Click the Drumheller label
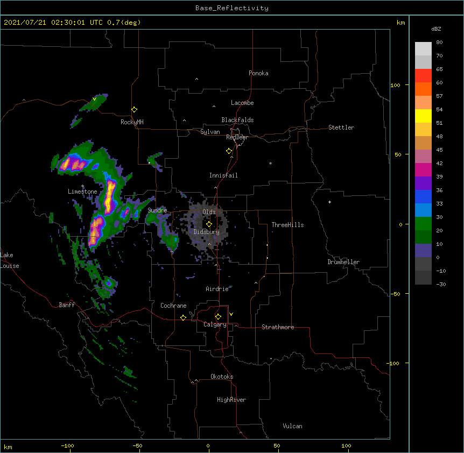Viewport: 464px width, 453px height. click(x=343, y=262)
